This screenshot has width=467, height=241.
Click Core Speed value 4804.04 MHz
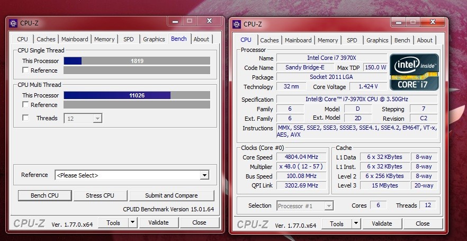coord(301,157)
